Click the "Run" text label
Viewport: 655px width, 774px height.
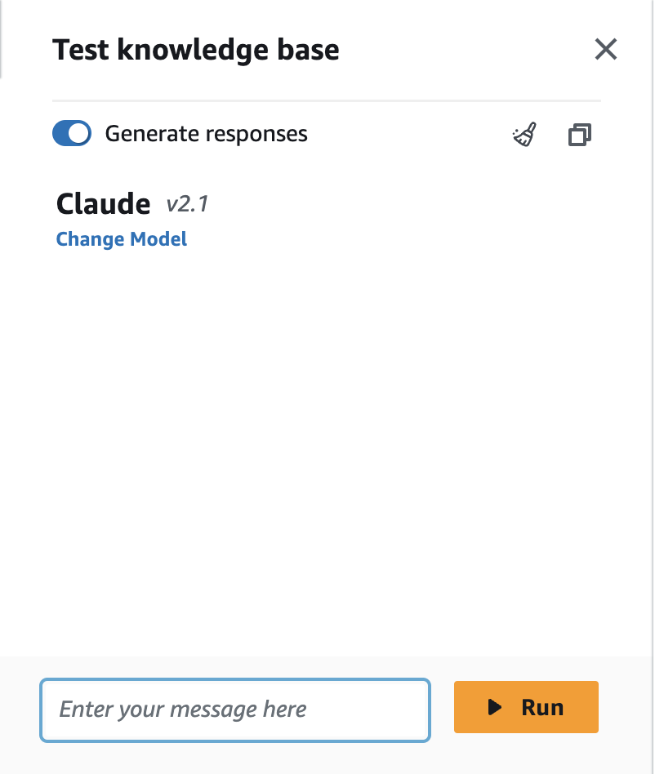coord(542,707)
